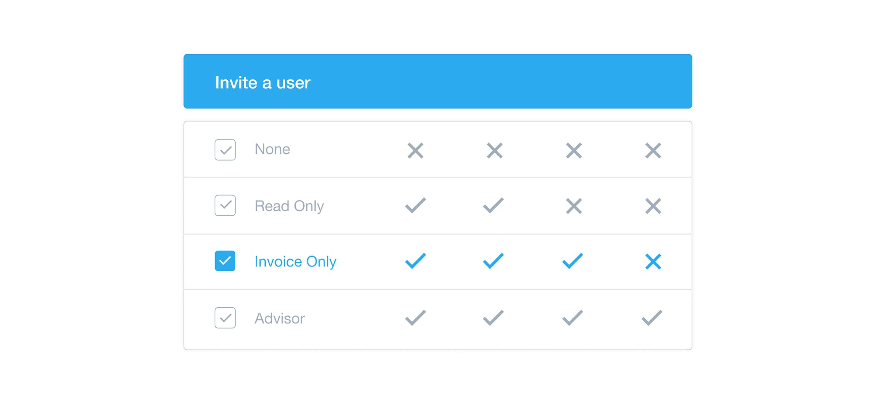The width and height of the screenshot is (876, 403).
Task: Click the Read Only row label
Action: click(289, 206)
